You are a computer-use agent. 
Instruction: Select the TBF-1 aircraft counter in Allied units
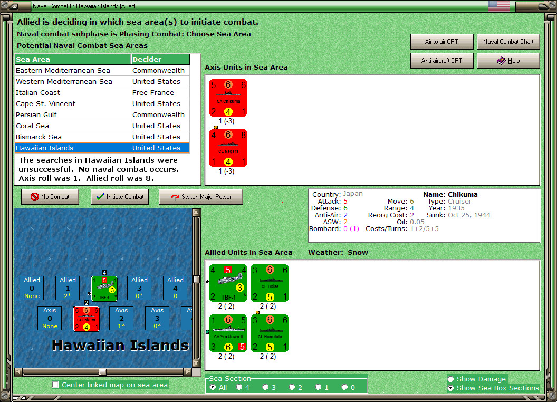[228, 283]
